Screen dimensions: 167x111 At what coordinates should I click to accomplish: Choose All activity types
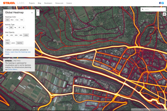(7, 27)
